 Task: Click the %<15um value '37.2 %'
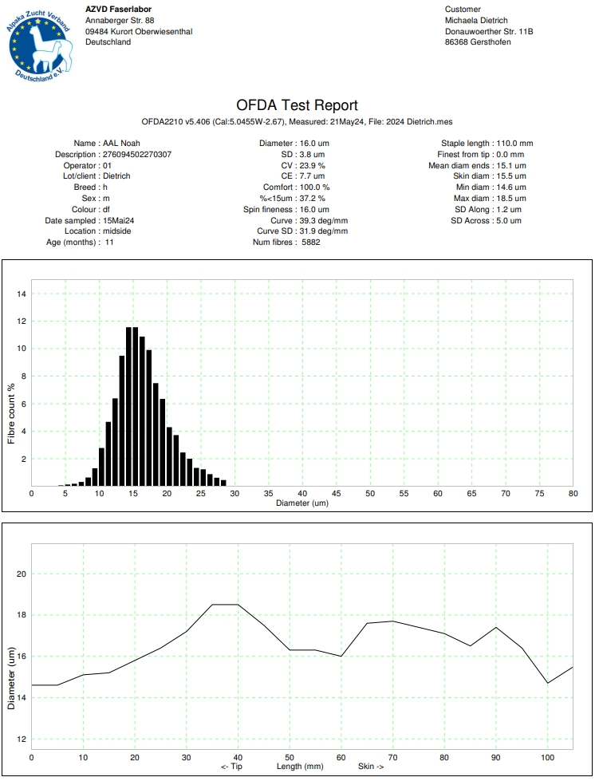pos(312,198)
